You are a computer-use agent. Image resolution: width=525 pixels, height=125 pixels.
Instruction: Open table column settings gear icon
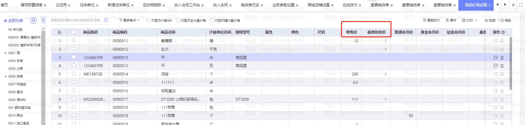(x=59, y=32)
